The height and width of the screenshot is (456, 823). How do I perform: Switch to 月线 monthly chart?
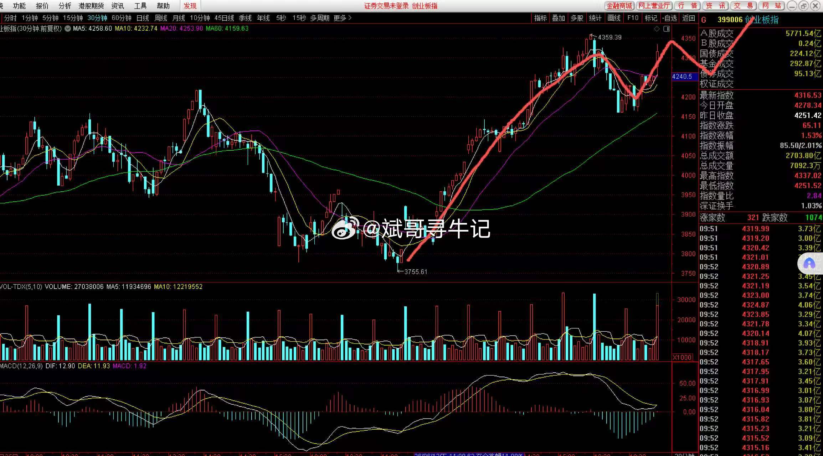[x=179, y=18]
